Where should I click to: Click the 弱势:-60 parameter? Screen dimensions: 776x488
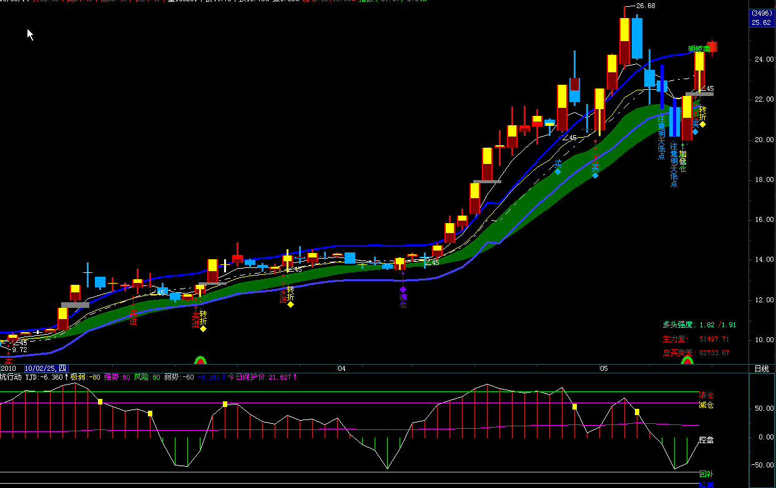click(x=179, y=377)
